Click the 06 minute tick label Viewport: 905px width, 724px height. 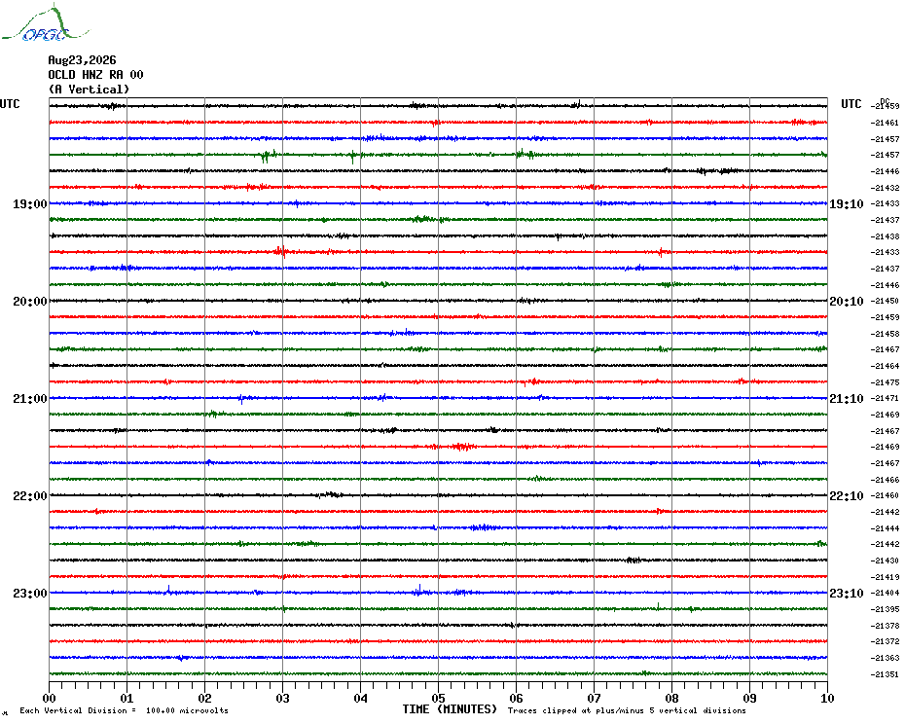(x=517, y=698)
